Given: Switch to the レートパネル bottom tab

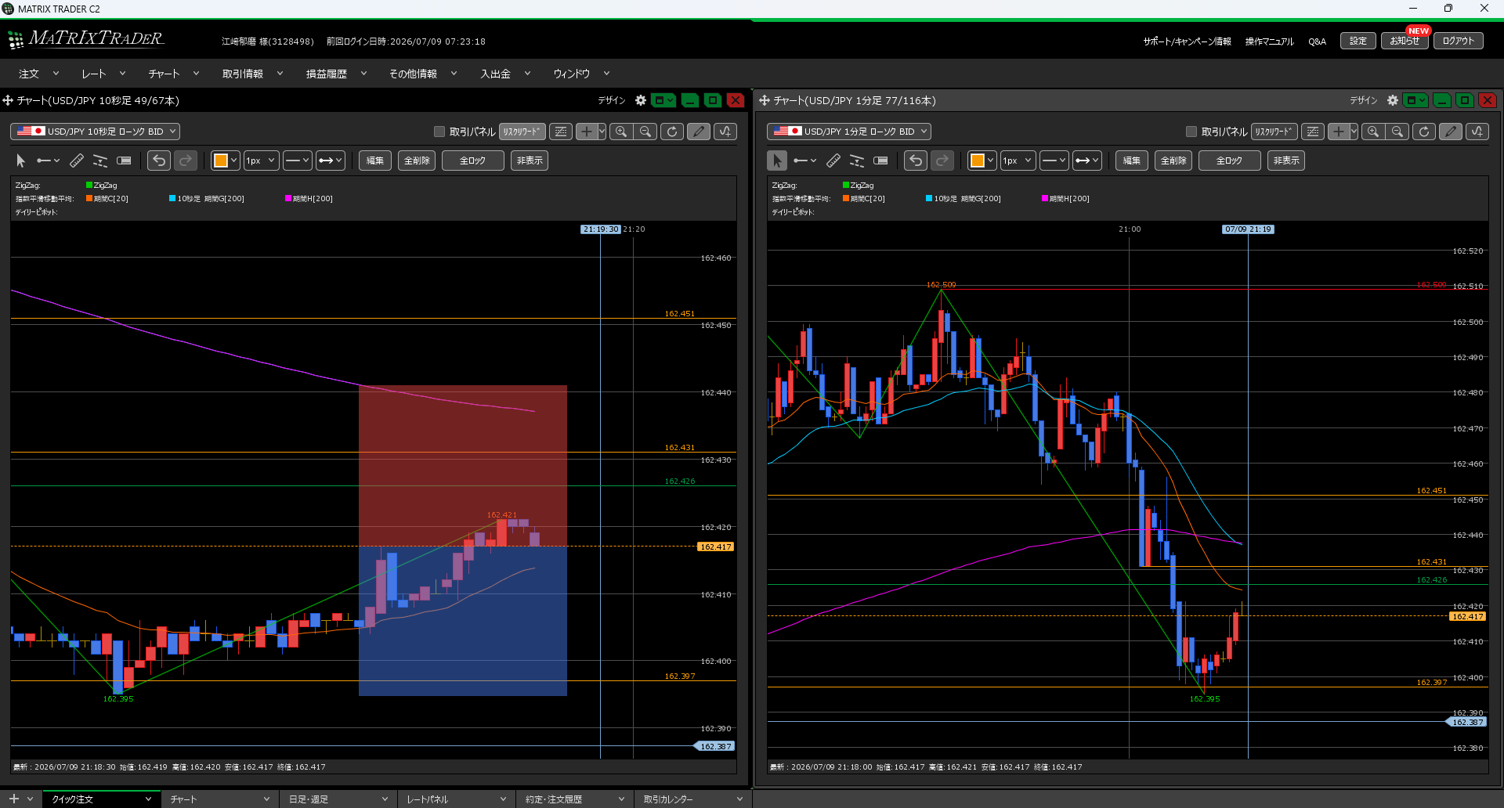Looking at the screenshot, I should pos(457,799).
